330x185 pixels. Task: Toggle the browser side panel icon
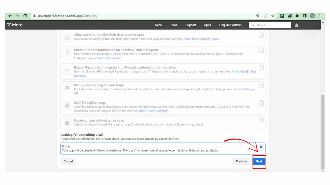click(x=305, y=16)
